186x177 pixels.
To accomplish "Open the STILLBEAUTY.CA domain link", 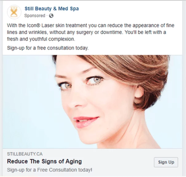I will (x=25, y=154).
